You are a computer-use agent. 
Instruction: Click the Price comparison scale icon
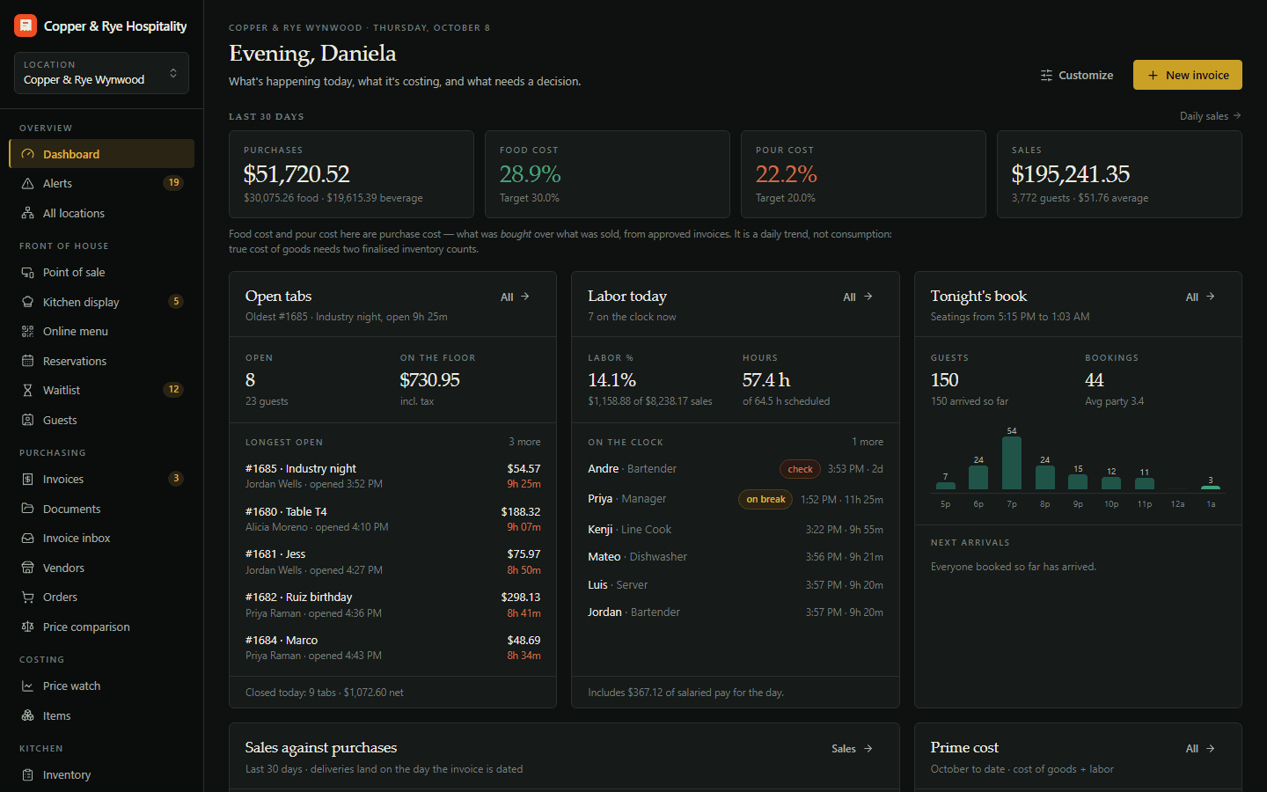(27, 627)
